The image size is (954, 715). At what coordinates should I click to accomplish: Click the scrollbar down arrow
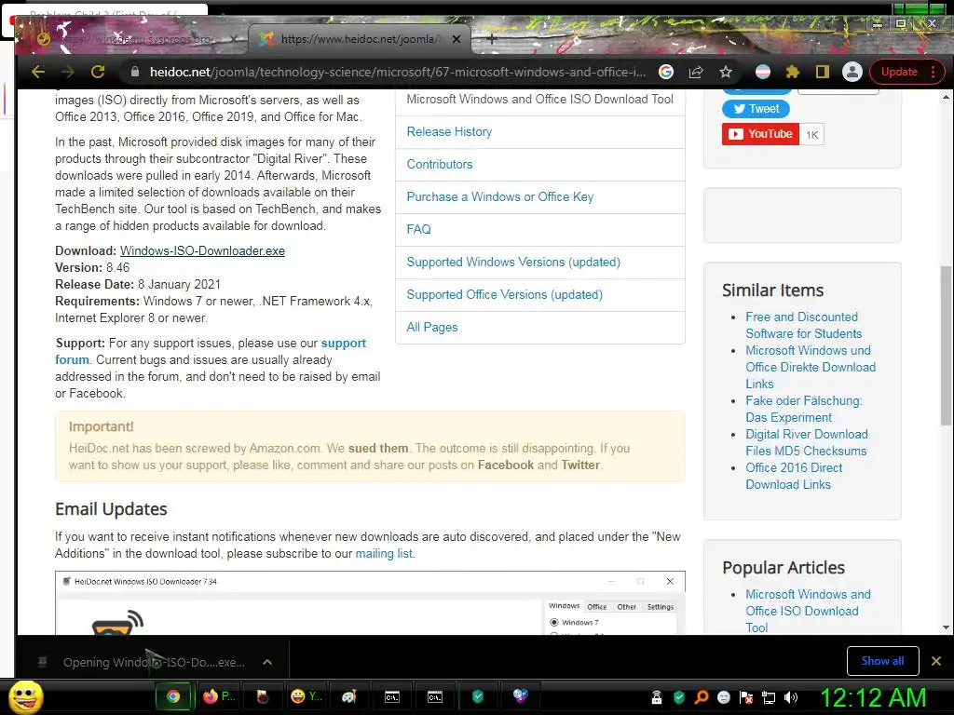pyautogui.click(x=946, y=627)
